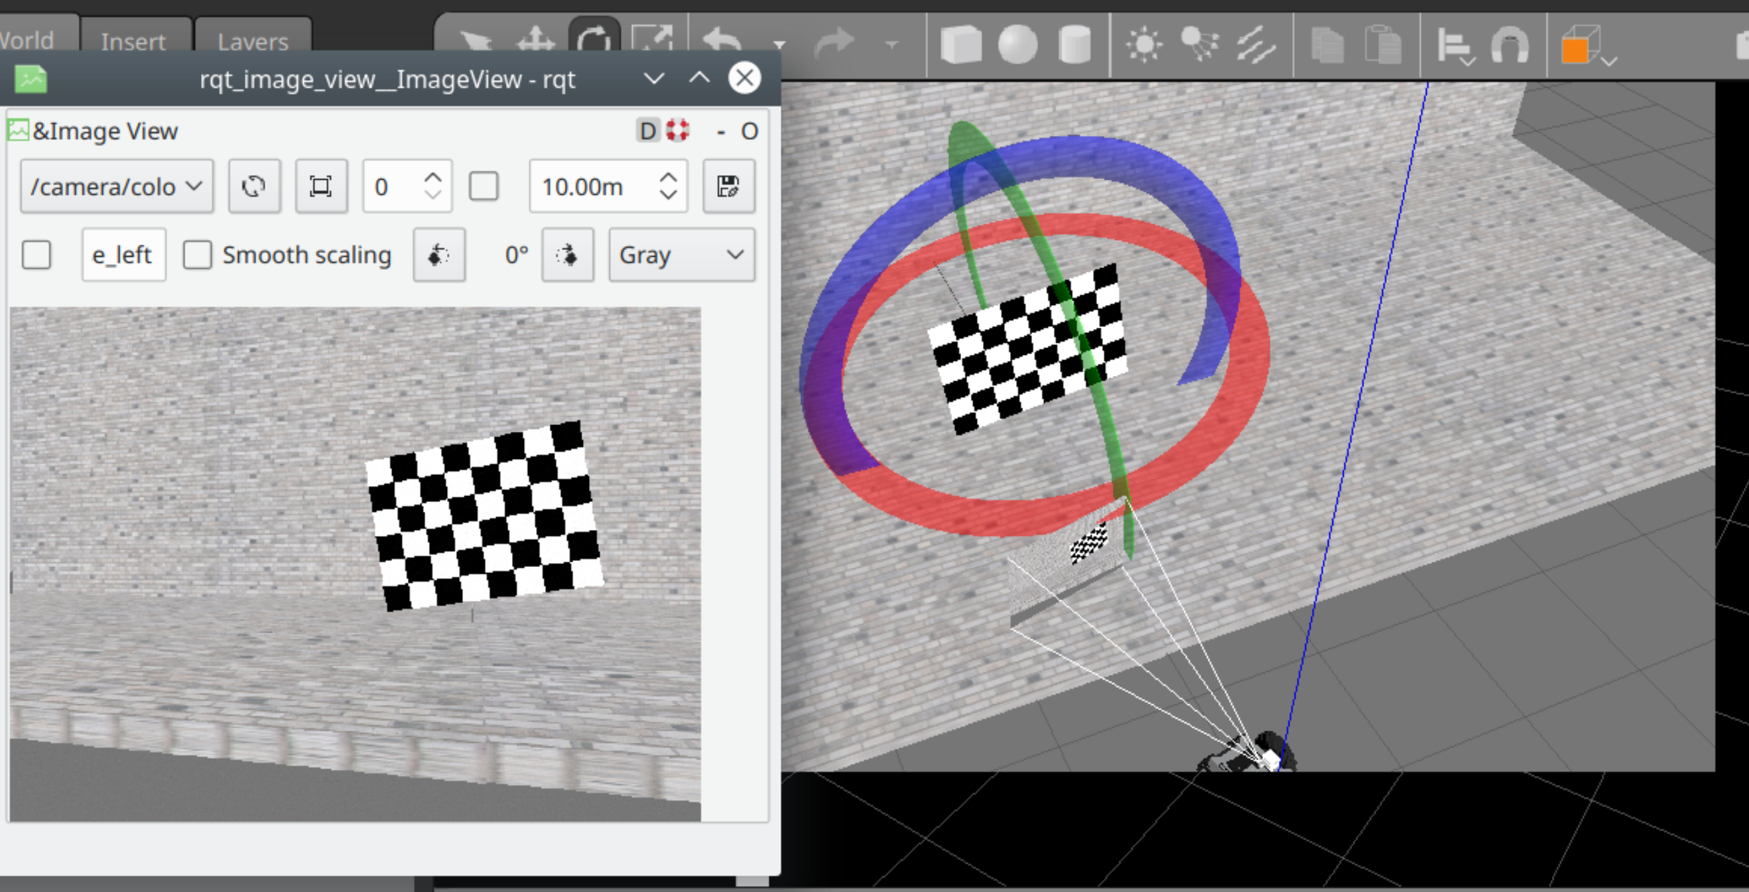The width and height of the screenshot is (1749, 892).
Task: Click the zoom-to-fit image button
Action: click(320, 186)
